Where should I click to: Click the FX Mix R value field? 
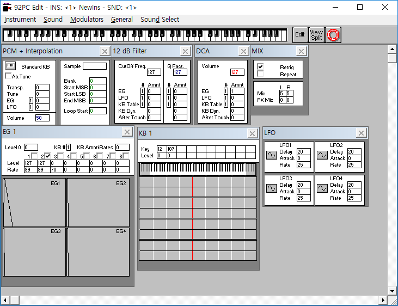click(290, 100)
